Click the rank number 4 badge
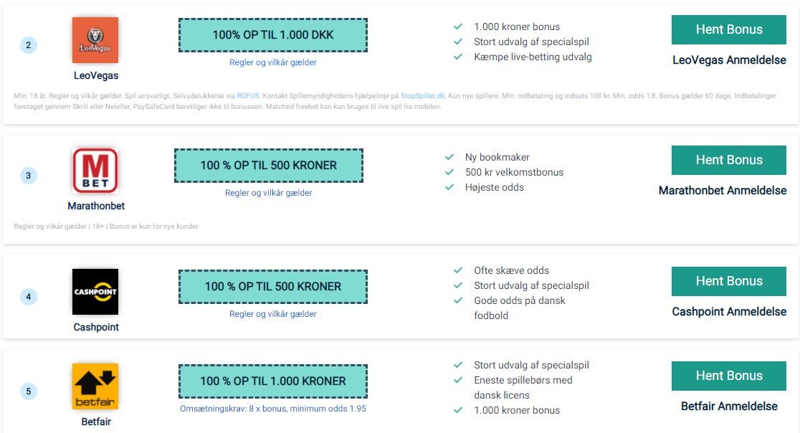800x433 pixels. (29, 296)
